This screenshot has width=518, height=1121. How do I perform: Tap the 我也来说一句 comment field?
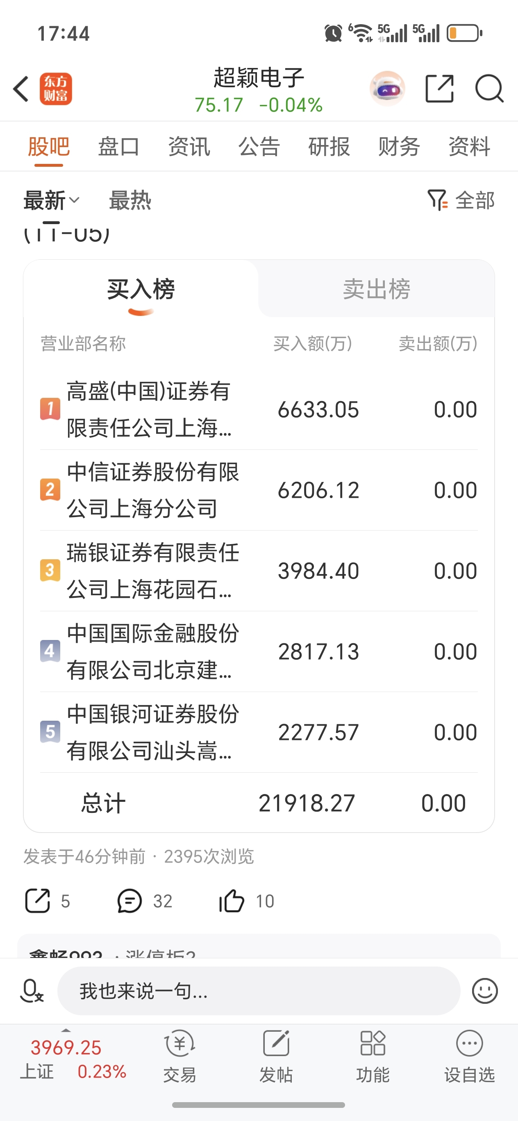click(x=259, y=991)
